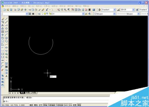Image resolution: width=149 pixels, height=107 pixels.
Task: Select the Offset modify tool
Action: click(3, 28)
